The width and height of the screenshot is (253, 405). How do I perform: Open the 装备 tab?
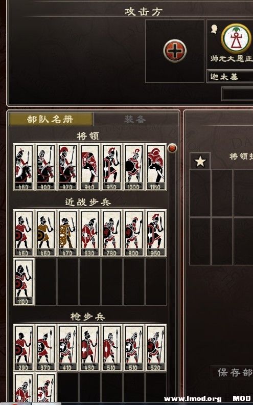tap(135, 119)
